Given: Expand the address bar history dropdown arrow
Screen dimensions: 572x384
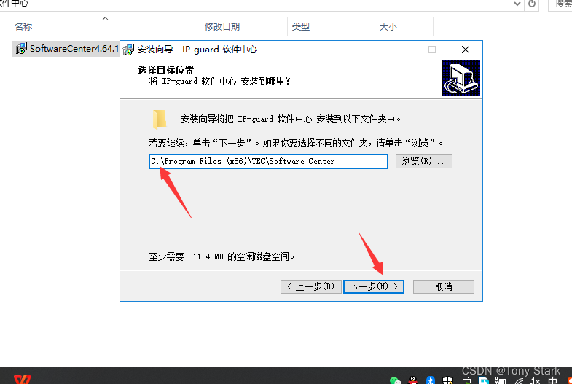Looking at the screenshot, I should [516, 4].
